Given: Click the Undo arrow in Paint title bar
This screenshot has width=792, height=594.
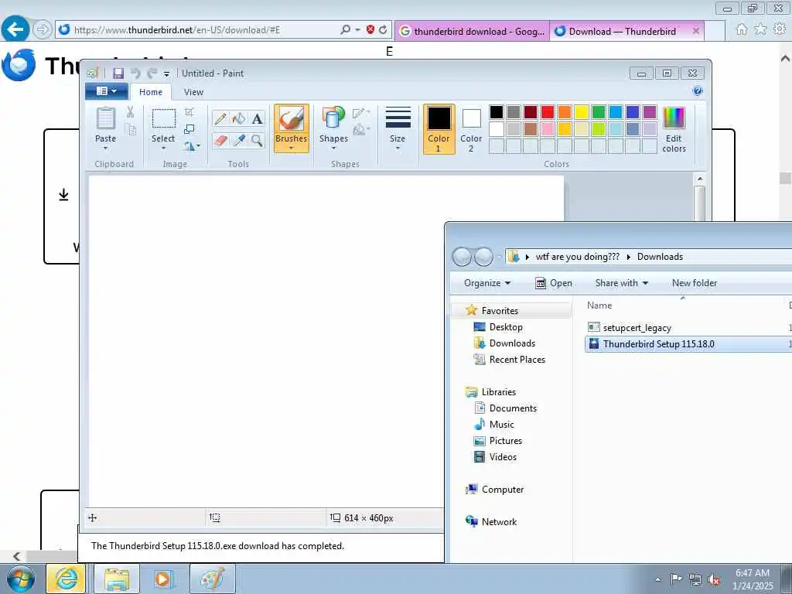Looking at the screenshot, I should [x=135, y=73].
